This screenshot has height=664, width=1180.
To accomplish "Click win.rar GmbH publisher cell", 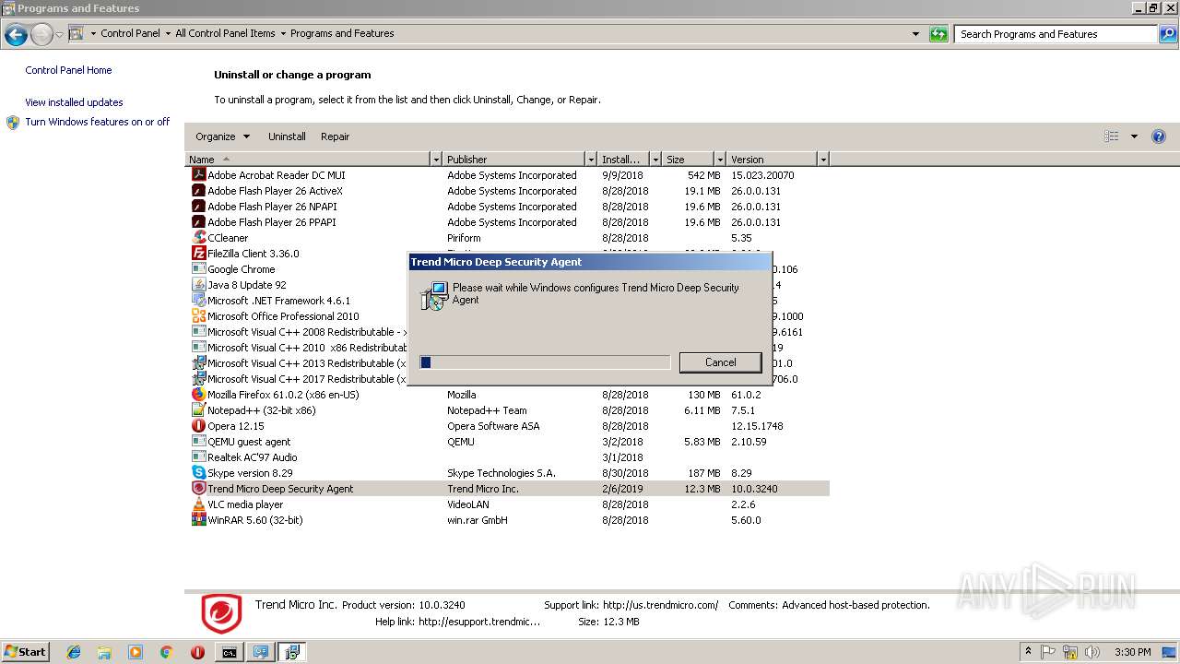I will 478,520.
